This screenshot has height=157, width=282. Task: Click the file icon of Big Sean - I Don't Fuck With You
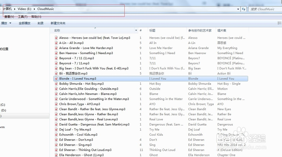56,68
